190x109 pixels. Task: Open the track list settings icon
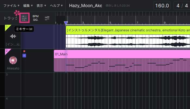pos(47,18)
